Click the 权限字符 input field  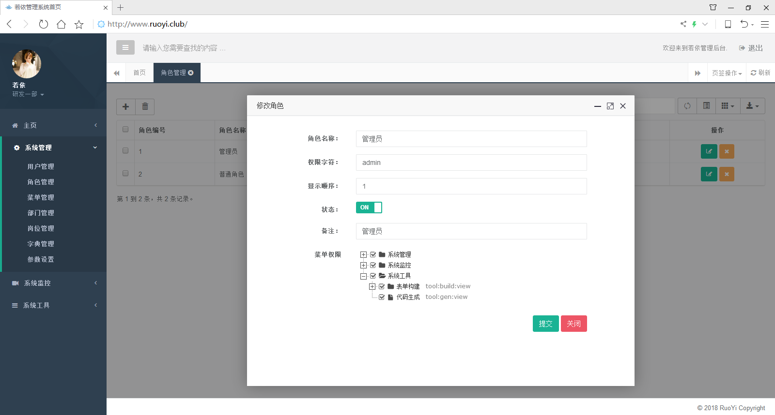tap(471, 163)
